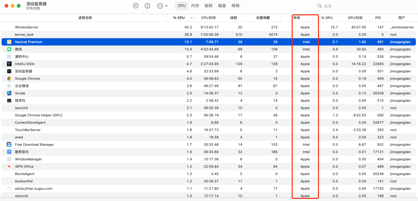Click the 搜索 search field

point(365,6)
